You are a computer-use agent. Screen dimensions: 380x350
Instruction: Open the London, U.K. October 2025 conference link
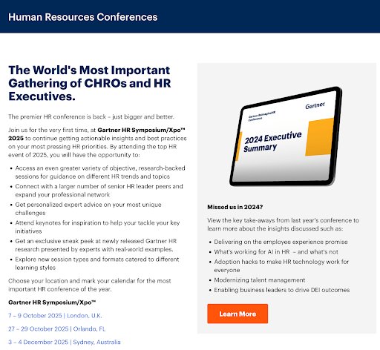[55, 316]
